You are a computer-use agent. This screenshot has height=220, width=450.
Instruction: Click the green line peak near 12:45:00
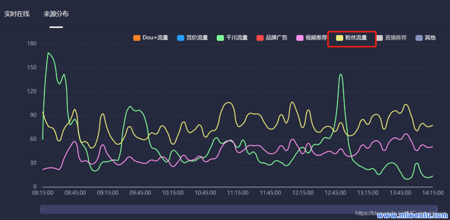coord(341,74)
